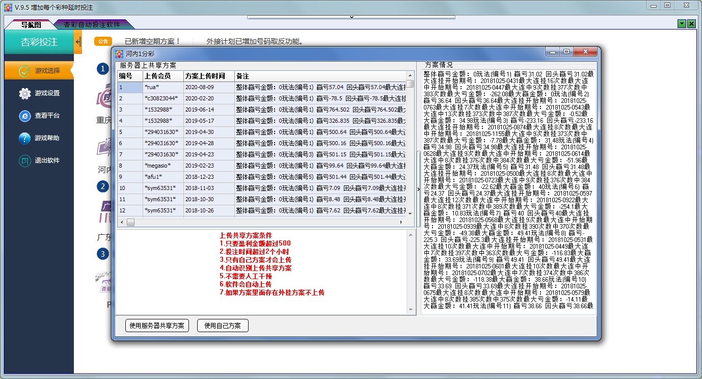Screen dimensions: 702x379
Task: Open the green dropdown arrow at top right
Action: [682, 24]
